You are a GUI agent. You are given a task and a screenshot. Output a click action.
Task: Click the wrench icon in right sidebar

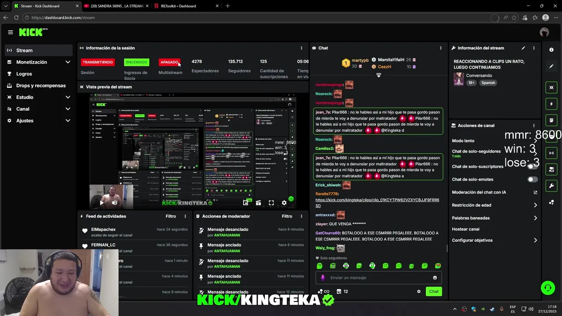coord(551,186)
